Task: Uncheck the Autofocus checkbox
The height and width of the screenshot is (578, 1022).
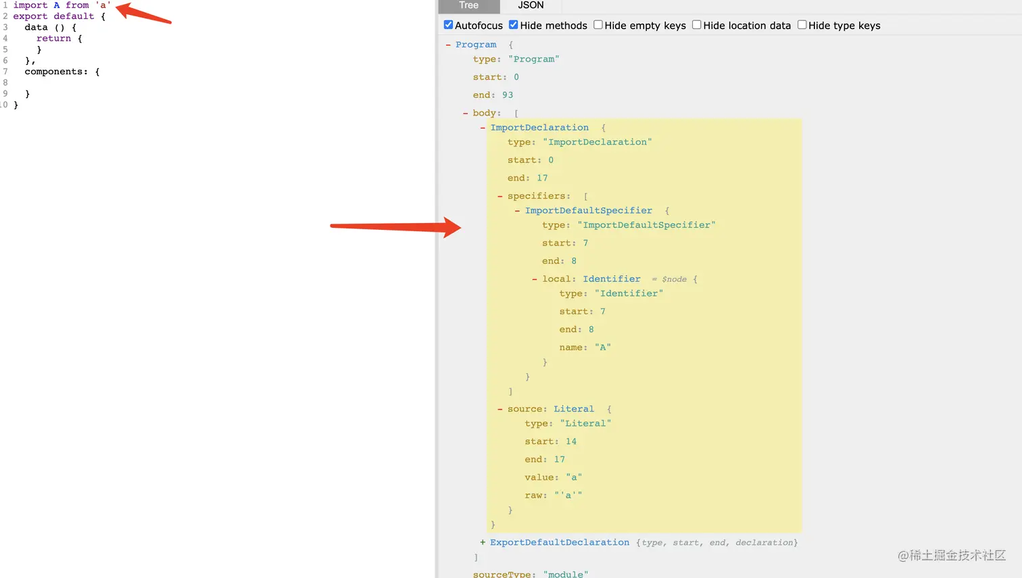Action: (448, 25)
